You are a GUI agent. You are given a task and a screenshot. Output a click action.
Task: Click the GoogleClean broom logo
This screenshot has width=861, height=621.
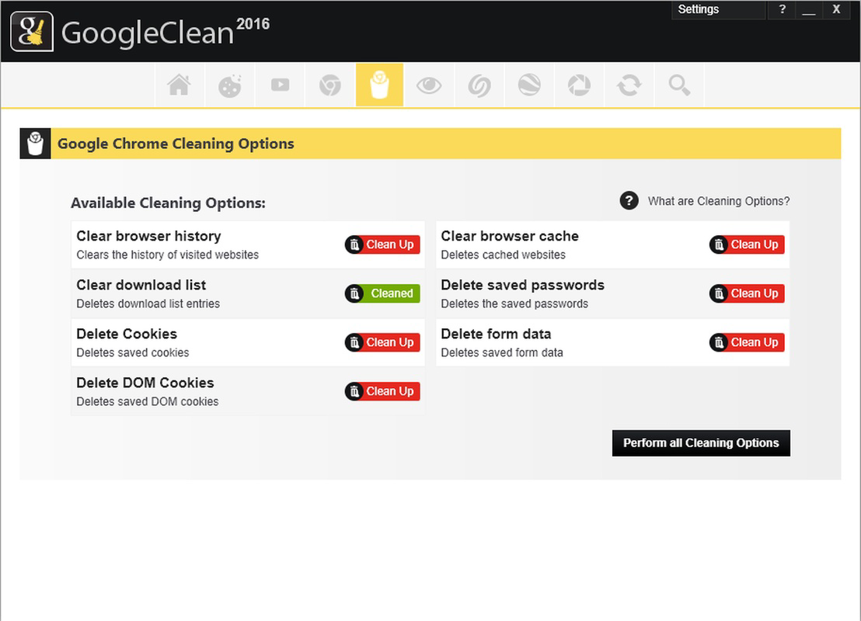pos(32,32)
